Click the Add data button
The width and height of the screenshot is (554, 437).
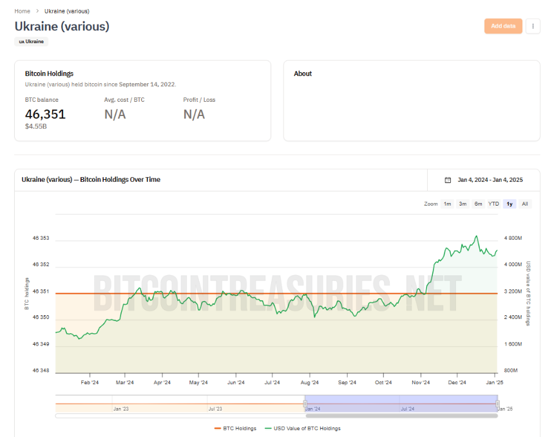click(x=503, y=26)
